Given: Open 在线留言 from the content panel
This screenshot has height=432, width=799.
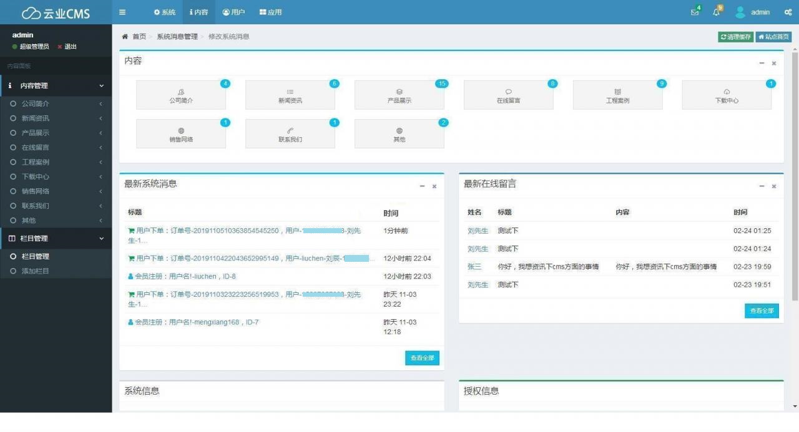Looking at the screenshot, I should [508, 95].
